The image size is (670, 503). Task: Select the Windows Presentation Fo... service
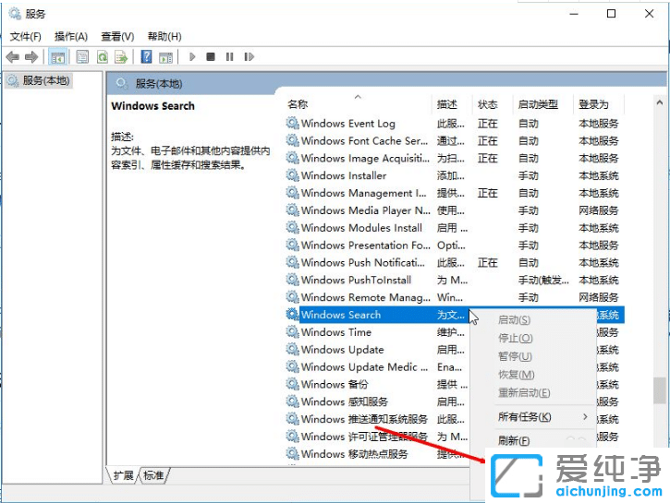(x=365, y=245)
